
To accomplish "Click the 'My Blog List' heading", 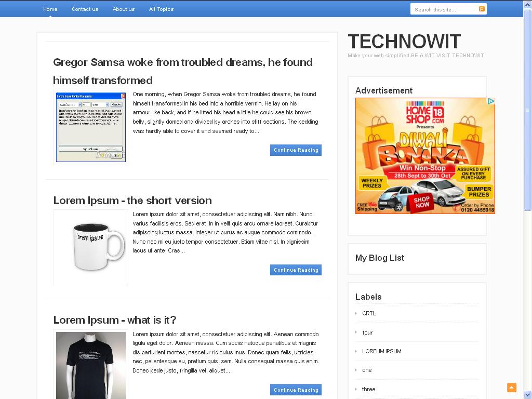I will click(x=380, y=258).
